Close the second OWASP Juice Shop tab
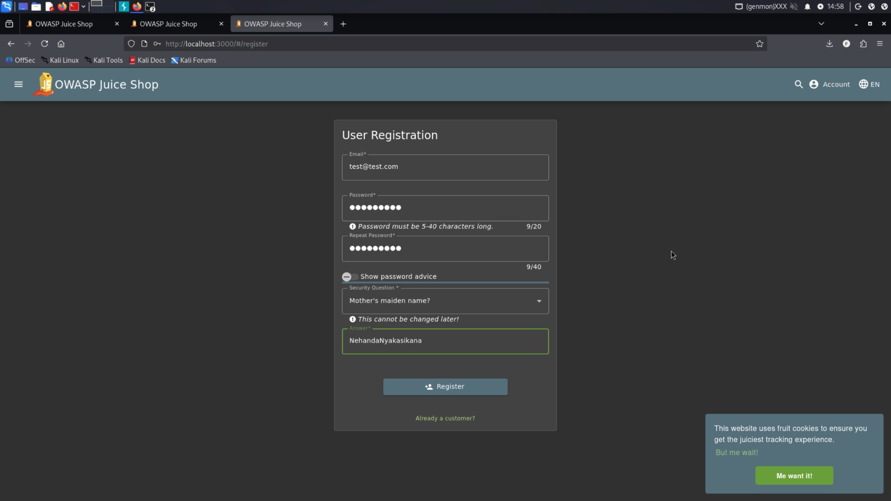This screenshot has height=501, width=891. point(221,24)
